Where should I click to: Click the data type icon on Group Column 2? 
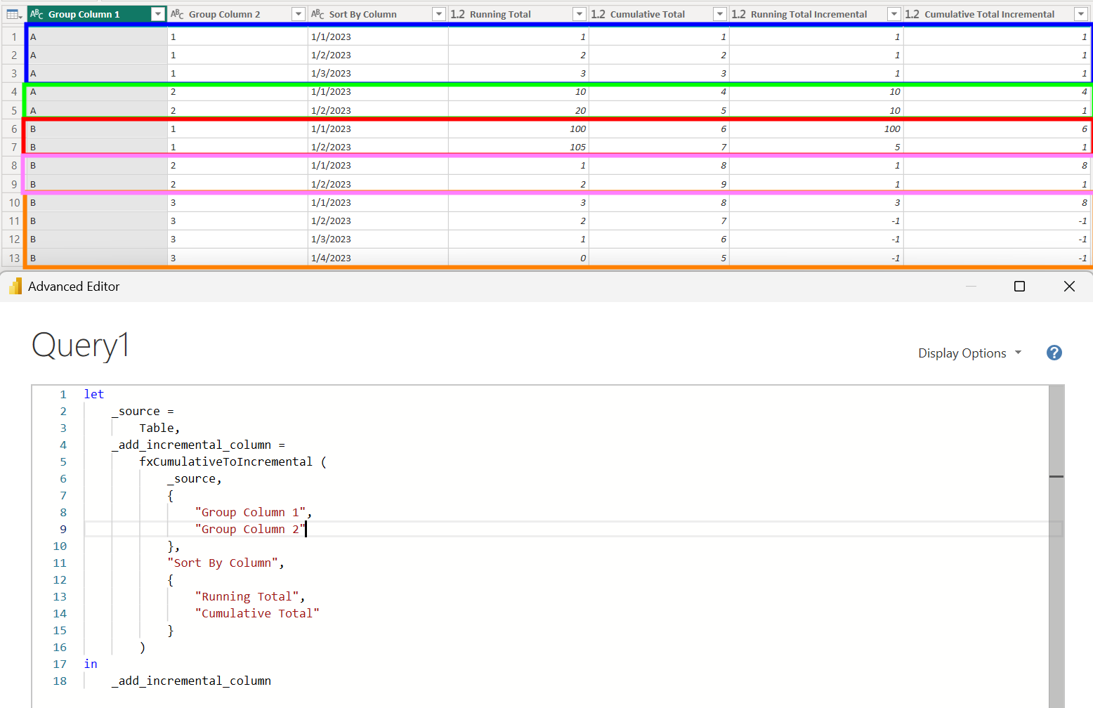(177, 14)
